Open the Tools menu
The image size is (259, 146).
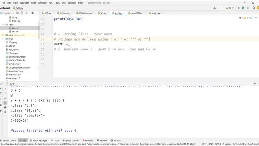click(57, 3)
